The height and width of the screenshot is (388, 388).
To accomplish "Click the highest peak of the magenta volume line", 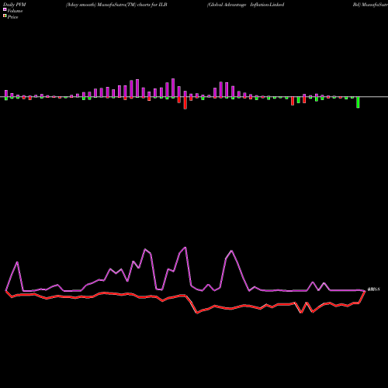I will click(x=185, y=248).
